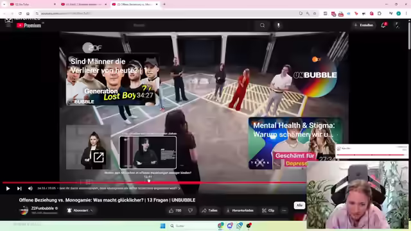Open the account avatar menu
The height and width of the screenshot is (231, 411).
coord(398,25)
